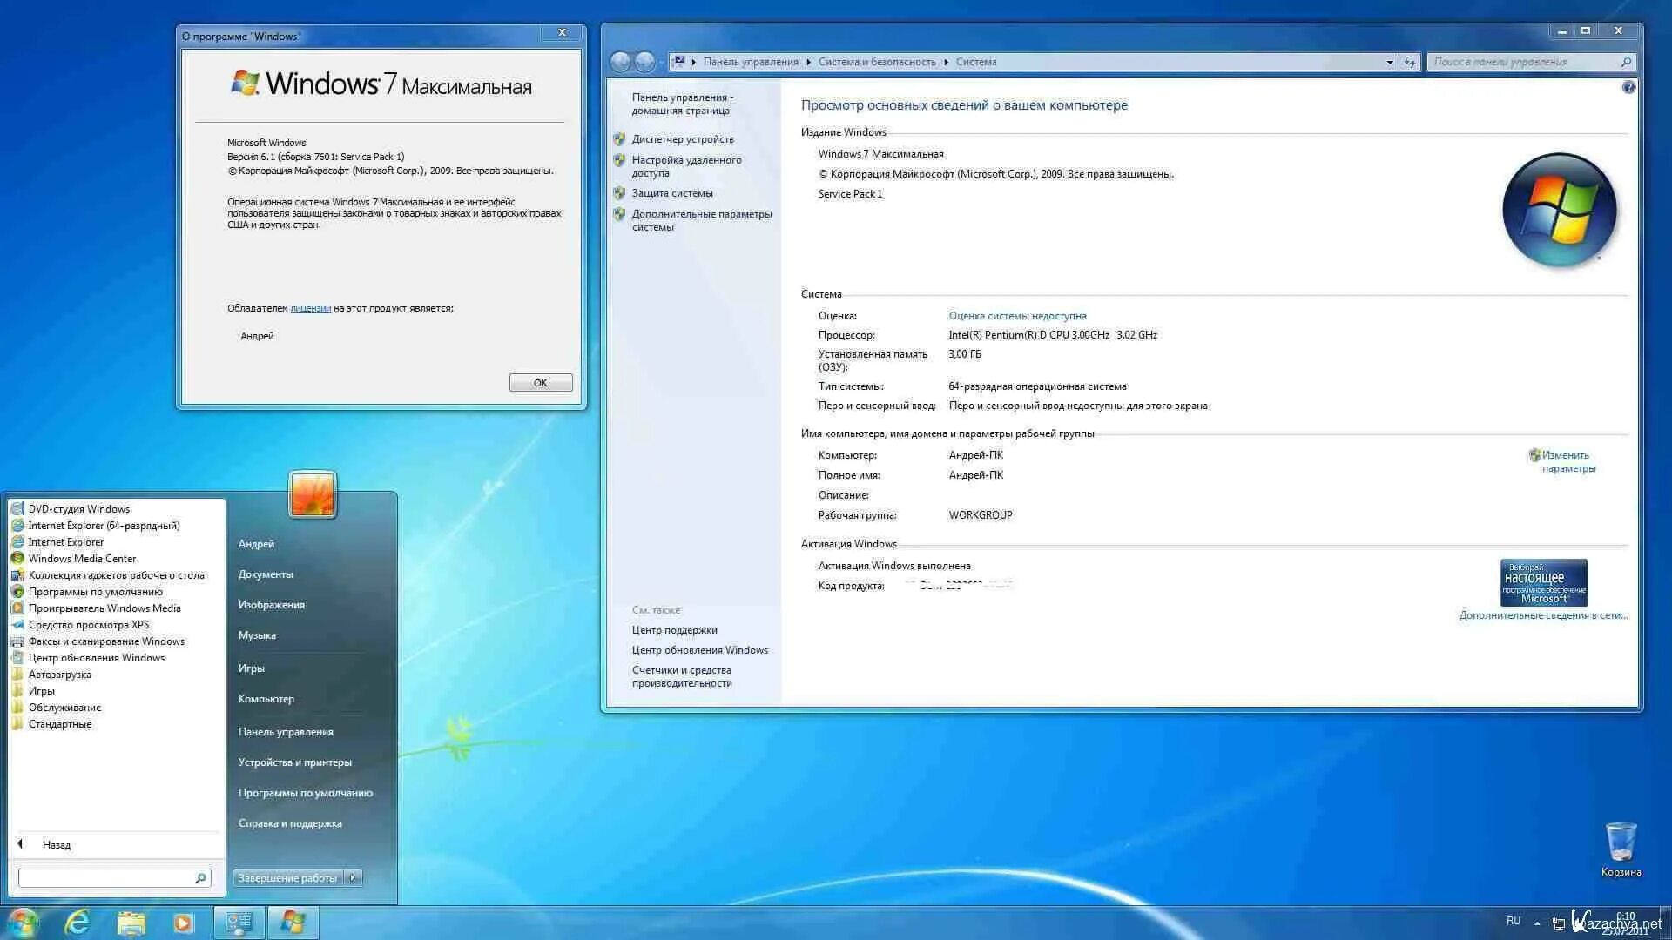
Task: Open Windows Media Player from taskbar
Action: pos(183,923)
